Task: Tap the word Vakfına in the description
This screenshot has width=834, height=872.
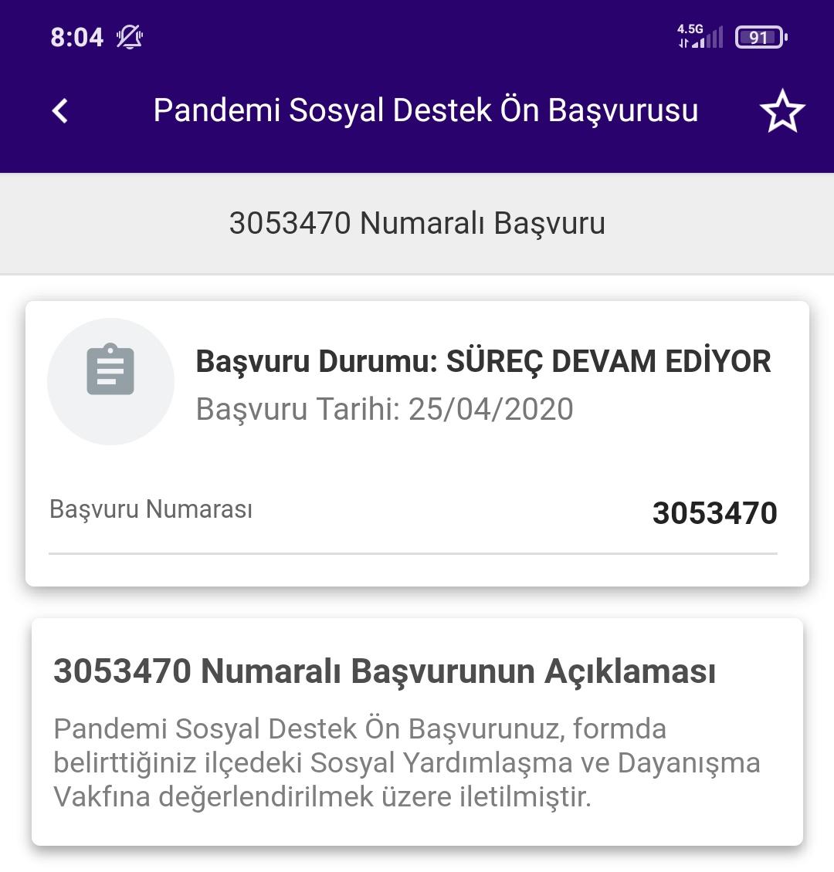Action: coord(102,796)
